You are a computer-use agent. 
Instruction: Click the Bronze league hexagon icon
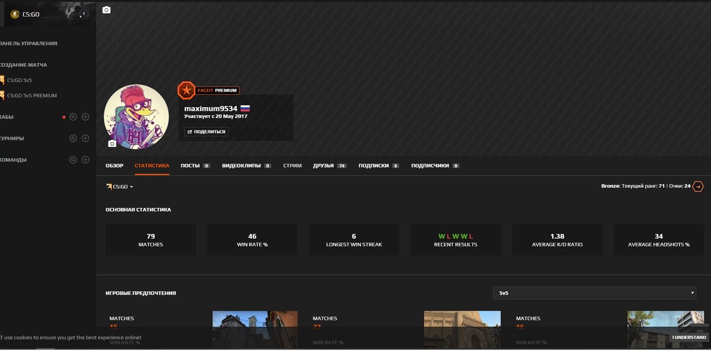699,186
